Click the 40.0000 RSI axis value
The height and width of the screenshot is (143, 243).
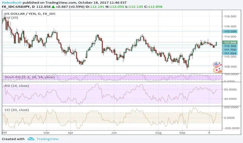pos(230,99)
